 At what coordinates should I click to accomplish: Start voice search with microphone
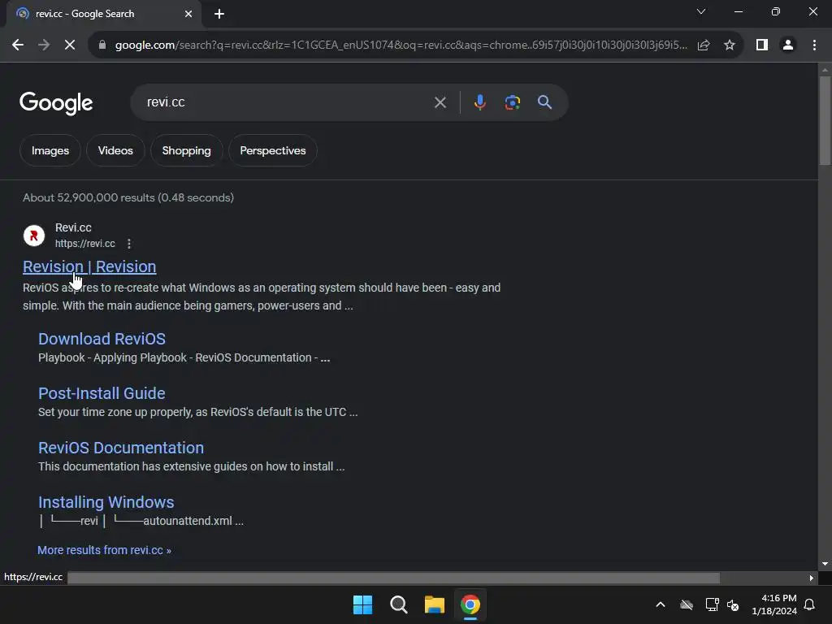click(x=479, y=102)
